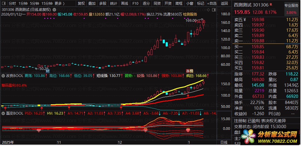Toggle the right panel icon beside diamond
This screenshot has height=146, width=302.
(x=213, y=10)
